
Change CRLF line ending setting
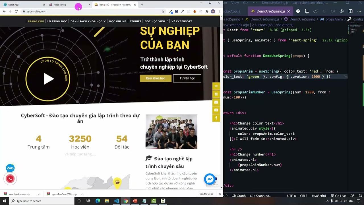coord(304,196)
